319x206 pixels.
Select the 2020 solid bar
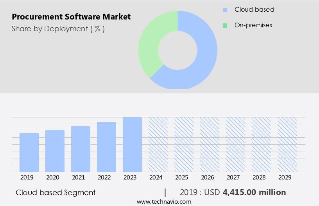tap(55, 151)
